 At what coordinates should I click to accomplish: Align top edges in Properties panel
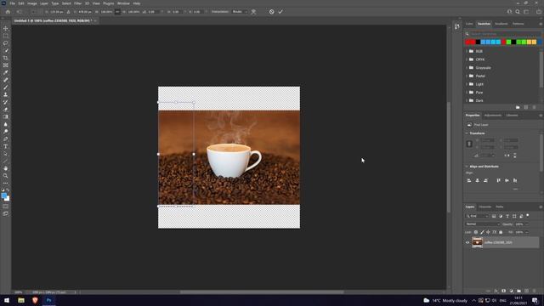(x=499, y=180)
